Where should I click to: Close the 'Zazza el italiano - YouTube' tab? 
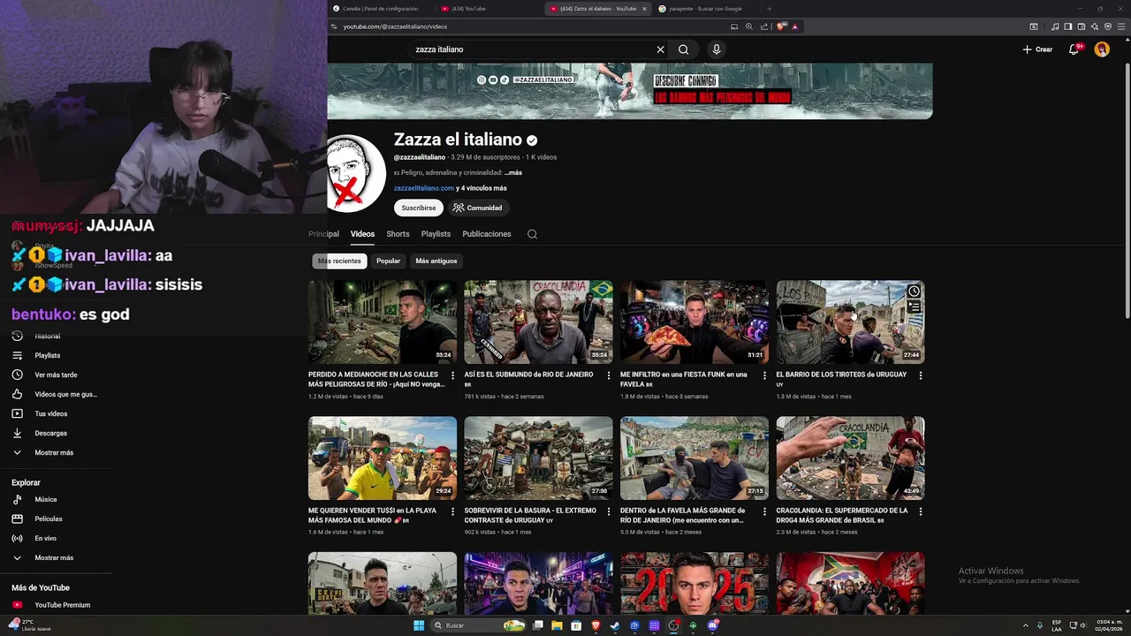pos(644,9)
